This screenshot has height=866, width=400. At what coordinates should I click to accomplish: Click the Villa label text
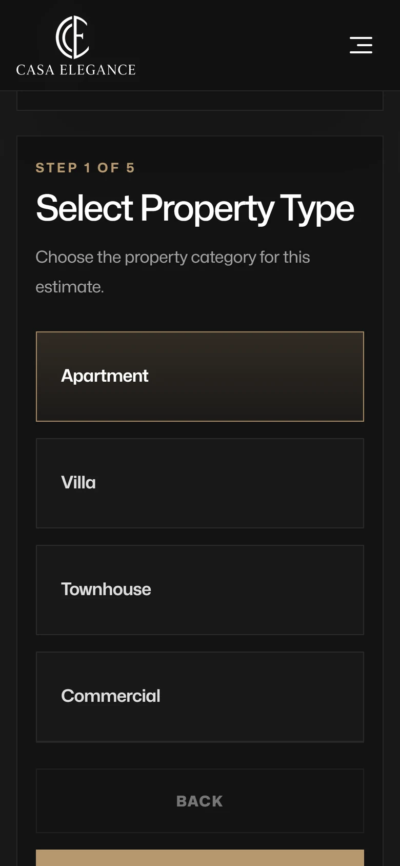pos(78,483)
